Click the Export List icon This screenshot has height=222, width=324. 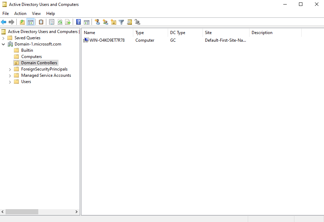tap(68, 22)
